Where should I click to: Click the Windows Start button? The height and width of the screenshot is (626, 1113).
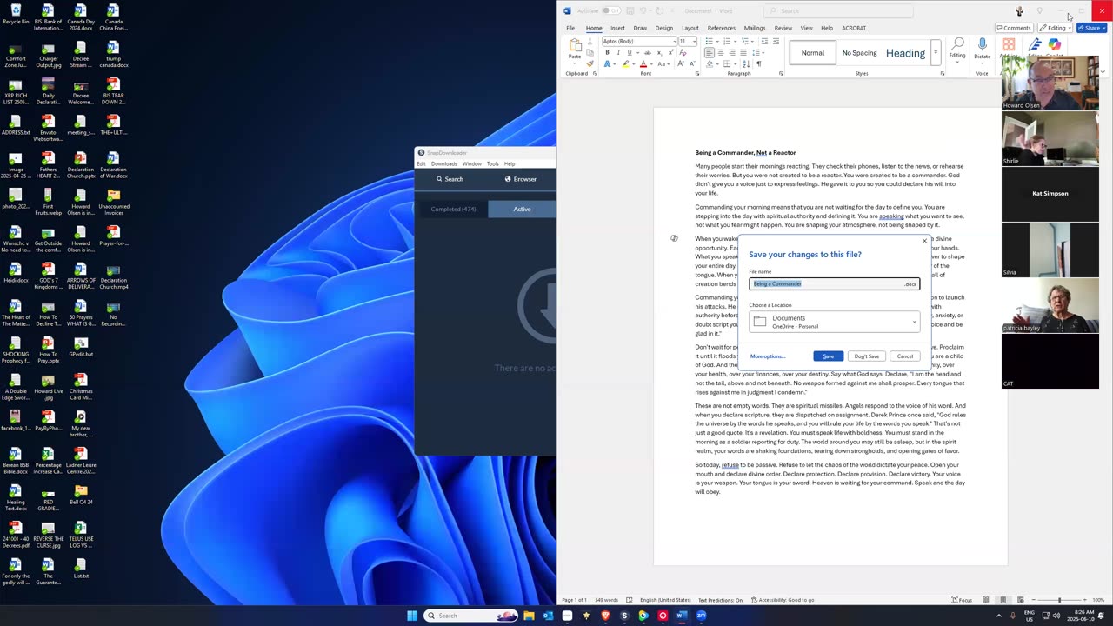tap(412, 616)
